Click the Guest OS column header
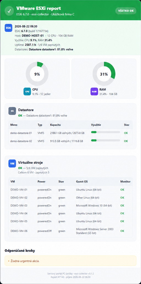Viewport: 141px width, 284px height. [82, 181]
